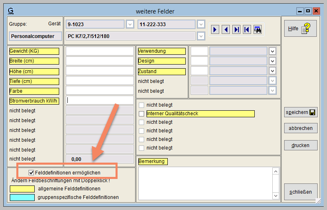
Task: Click the drucken button
Action: [x=300, y=145]
